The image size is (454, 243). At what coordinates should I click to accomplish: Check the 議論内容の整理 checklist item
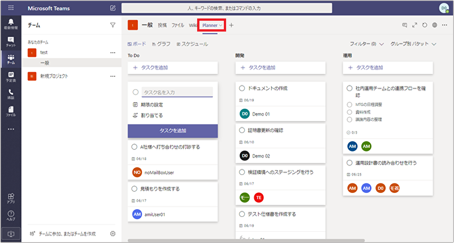[x=350, y=119]
